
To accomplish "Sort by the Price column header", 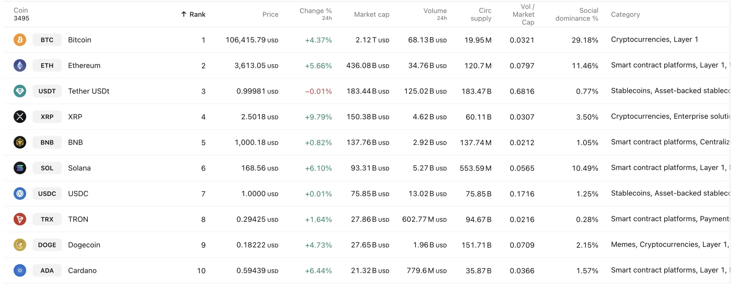I will pyautogui.click(x=270, y=14).
